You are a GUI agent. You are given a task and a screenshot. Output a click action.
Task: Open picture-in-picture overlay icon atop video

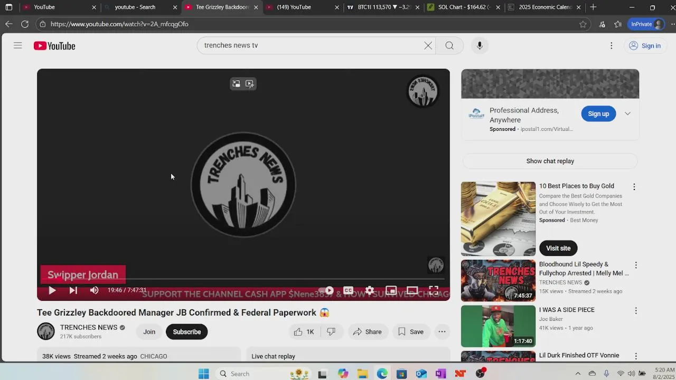click(x=236, y=83)
